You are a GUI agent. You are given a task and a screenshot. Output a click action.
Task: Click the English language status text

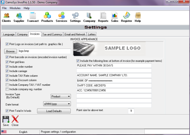coord(23,132)
